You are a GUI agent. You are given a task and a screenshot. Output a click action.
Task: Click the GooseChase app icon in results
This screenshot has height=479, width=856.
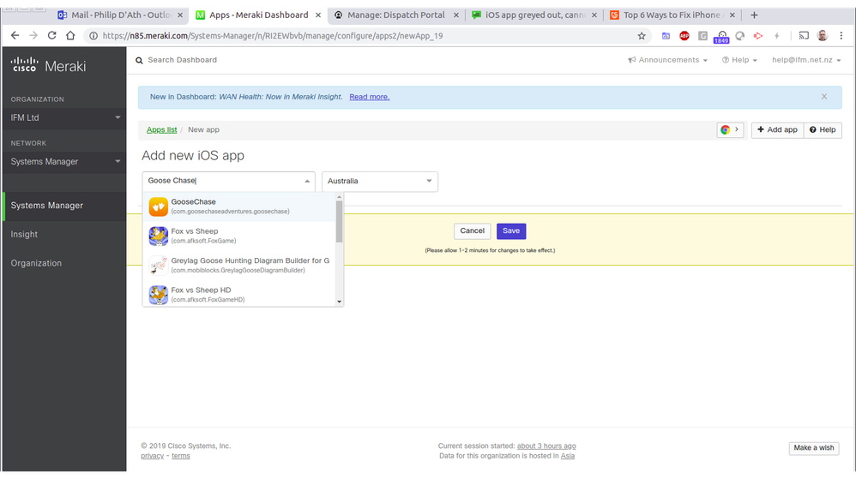click(x=158, y=207)
